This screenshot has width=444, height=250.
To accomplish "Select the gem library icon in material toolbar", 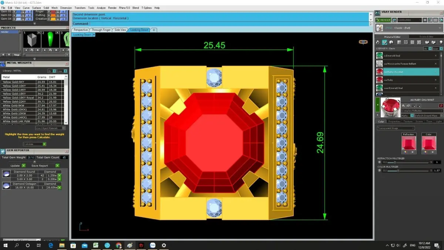I will pos(385,43).
